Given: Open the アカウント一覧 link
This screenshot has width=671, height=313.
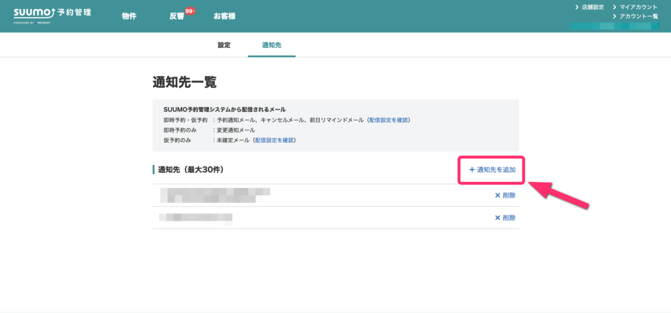Looking at the screenshot, I should pos(638,16).
